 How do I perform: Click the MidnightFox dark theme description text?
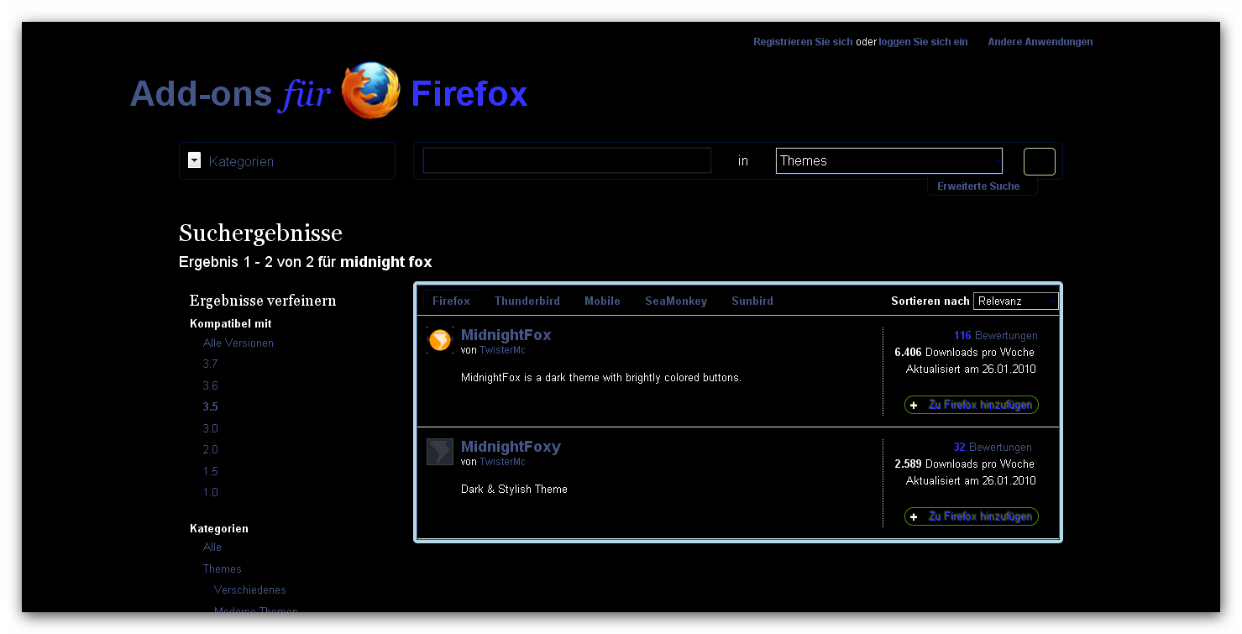601,378
